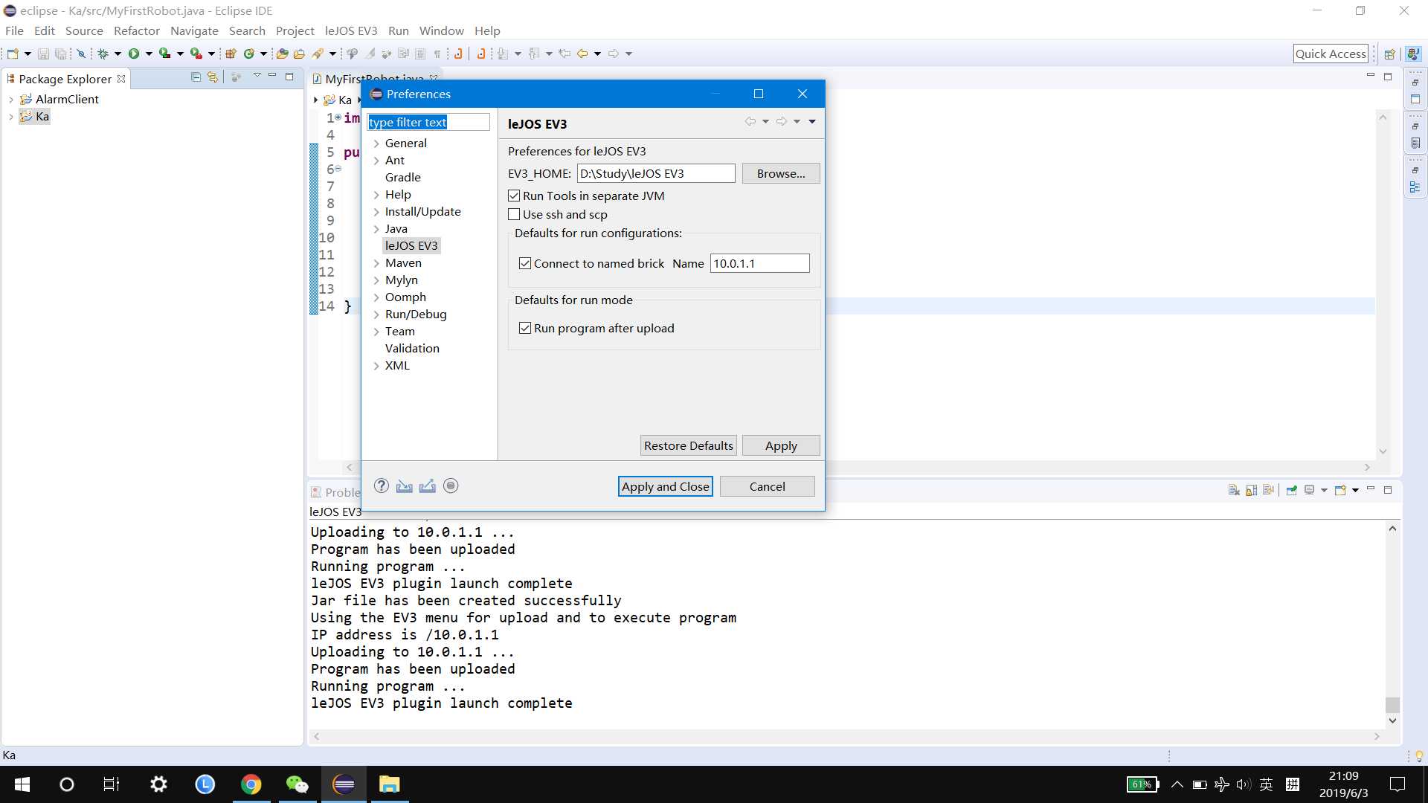Click the EV3_HOME path field
The image size is (1428, 803).
(x=656, y=173)
